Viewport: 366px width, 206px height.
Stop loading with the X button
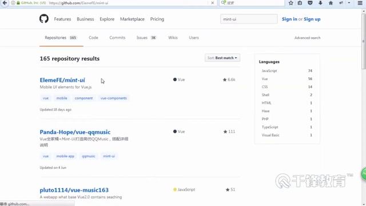[x=212, y=3]
